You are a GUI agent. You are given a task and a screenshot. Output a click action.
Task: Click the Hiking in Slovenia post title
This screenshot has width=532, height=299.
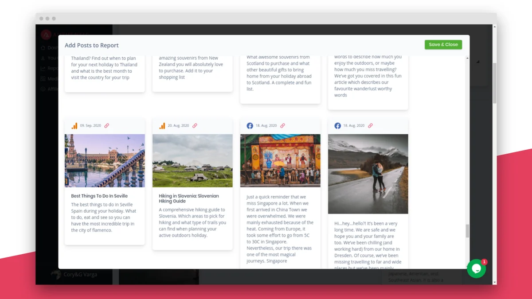189,198
